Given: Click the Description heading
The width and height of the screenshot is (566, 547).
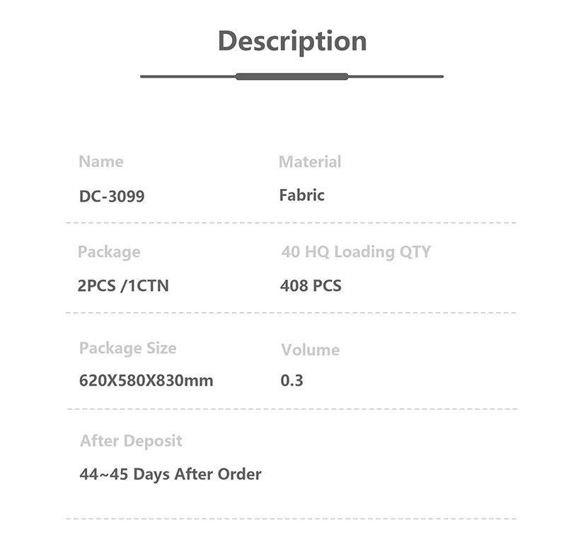Looking at the screenshot, I should (x=291, y=41).
